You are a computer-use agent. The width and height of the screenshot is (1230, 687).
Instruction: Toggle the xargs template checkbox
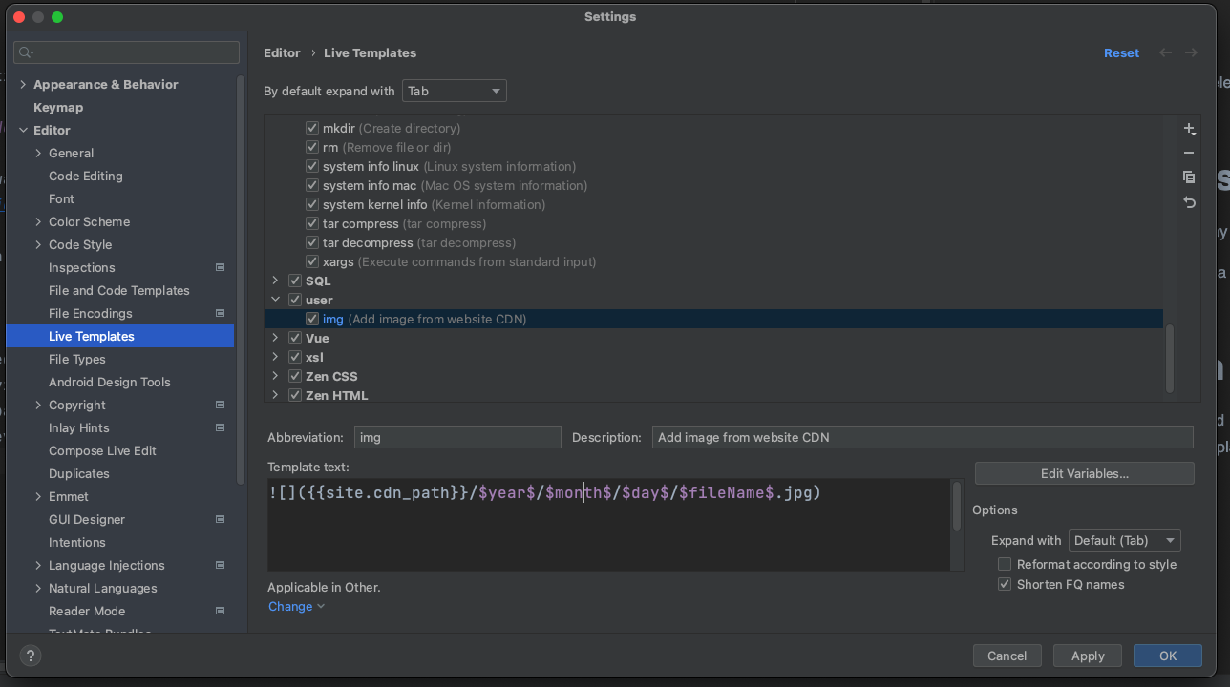click(312, 261)
